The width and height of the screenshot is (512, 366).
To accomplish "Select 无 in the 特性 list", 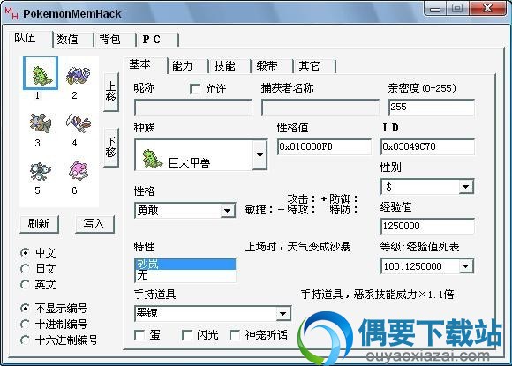I will point(185,275).
